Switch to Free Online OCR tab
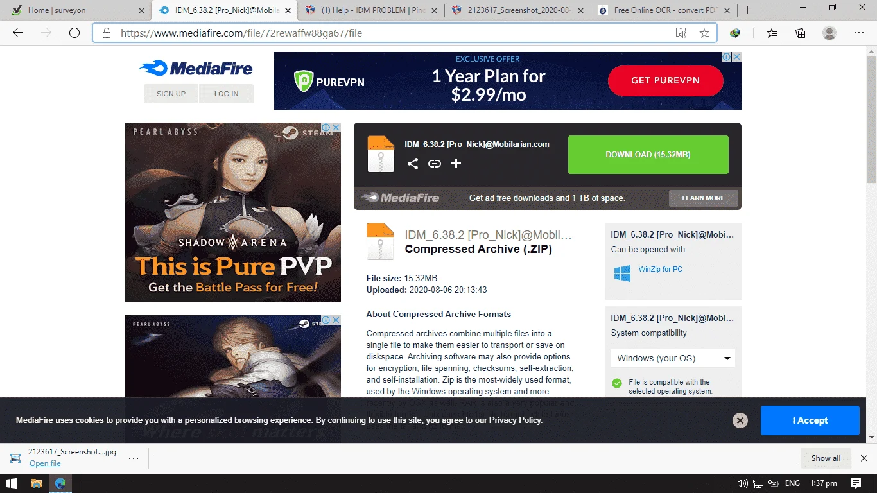 664,10
